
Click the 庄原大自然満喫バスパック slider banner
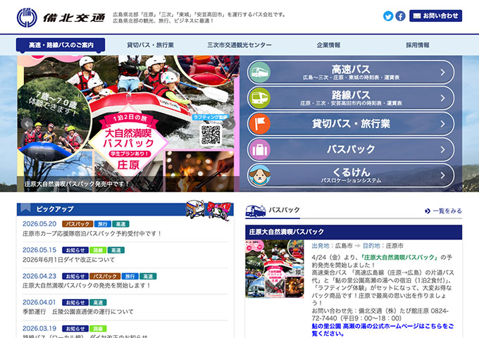tap(128, 124)
